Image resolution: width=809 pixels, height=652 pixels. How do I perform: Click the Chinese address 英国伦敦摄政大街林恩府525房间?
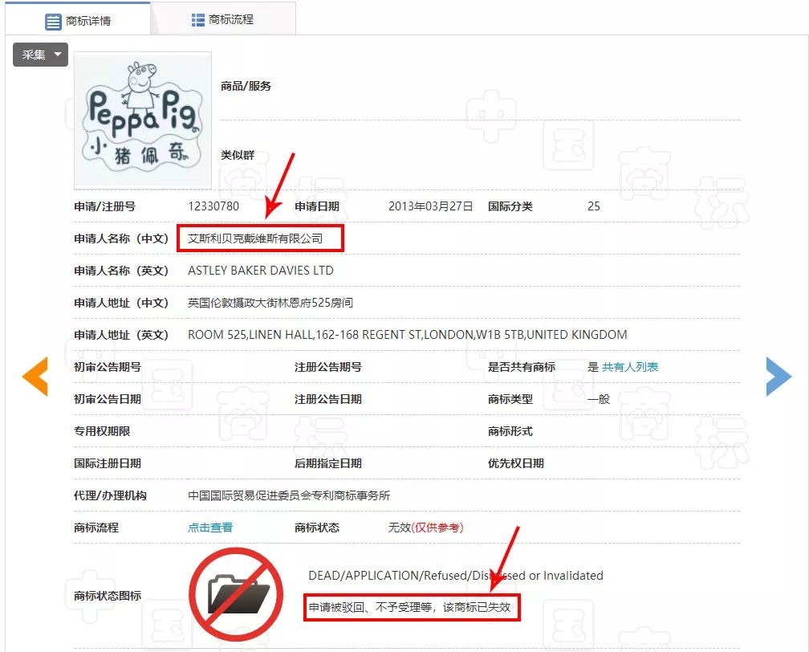[x=270, y=303]
